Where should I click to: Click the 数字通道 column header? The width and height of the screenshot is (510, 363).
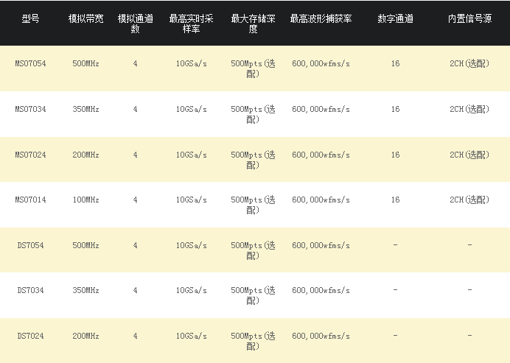tap(395, 18)
